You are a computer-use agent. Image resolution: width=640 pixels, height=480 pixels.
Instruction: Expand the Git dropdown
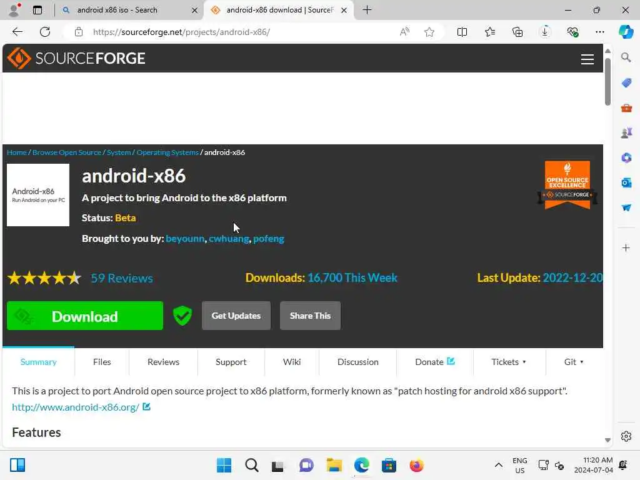574,362
